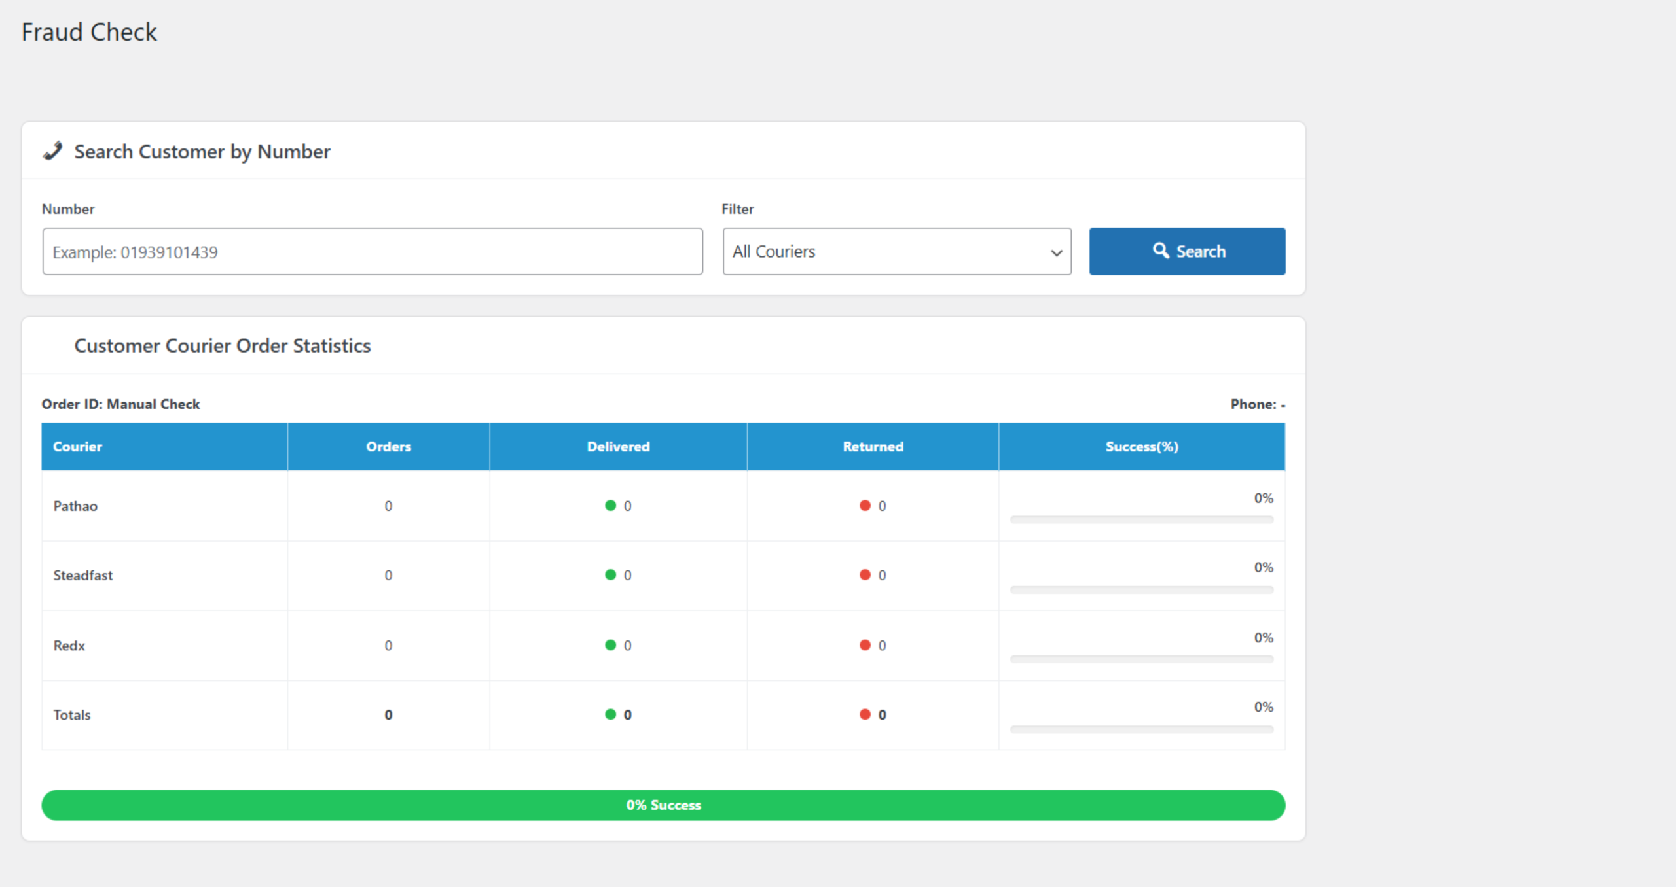Focus the Number input field
The image size is (1676, 887).
373,252
